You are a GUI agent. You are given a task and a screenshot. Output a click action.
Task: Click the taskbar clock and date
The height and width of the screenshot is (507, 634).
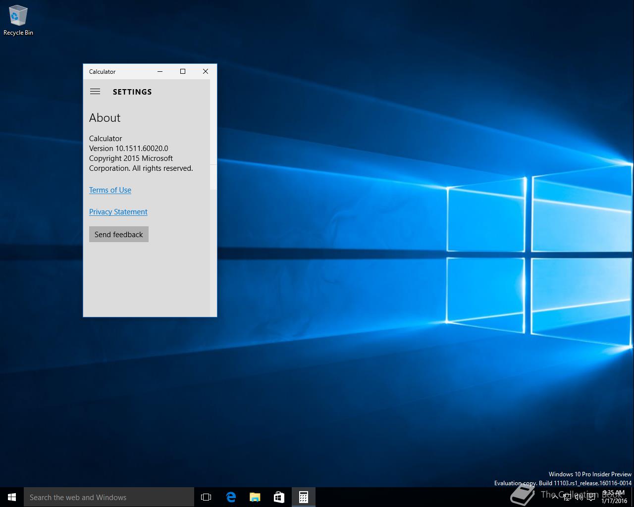coord(614,497)
